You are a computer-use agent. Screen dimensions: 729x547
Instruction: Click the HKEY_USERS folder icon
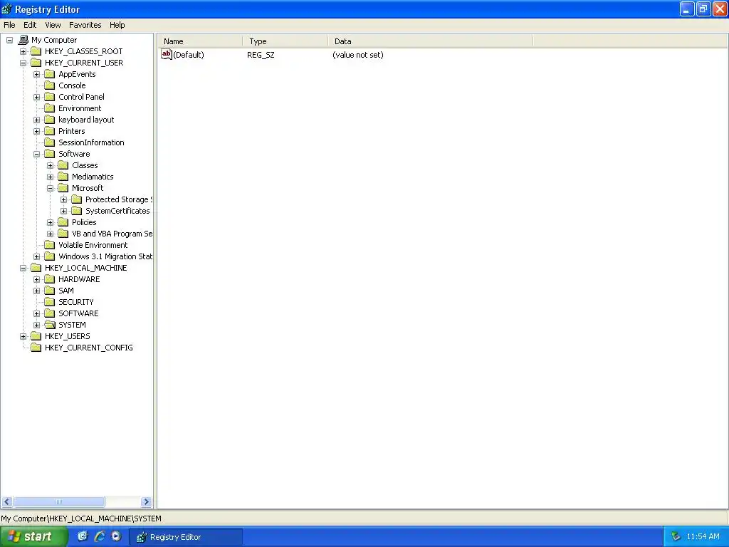[x=36, y=336]
